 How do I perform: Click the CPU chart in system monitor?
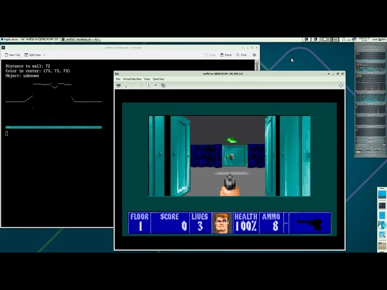370,57
